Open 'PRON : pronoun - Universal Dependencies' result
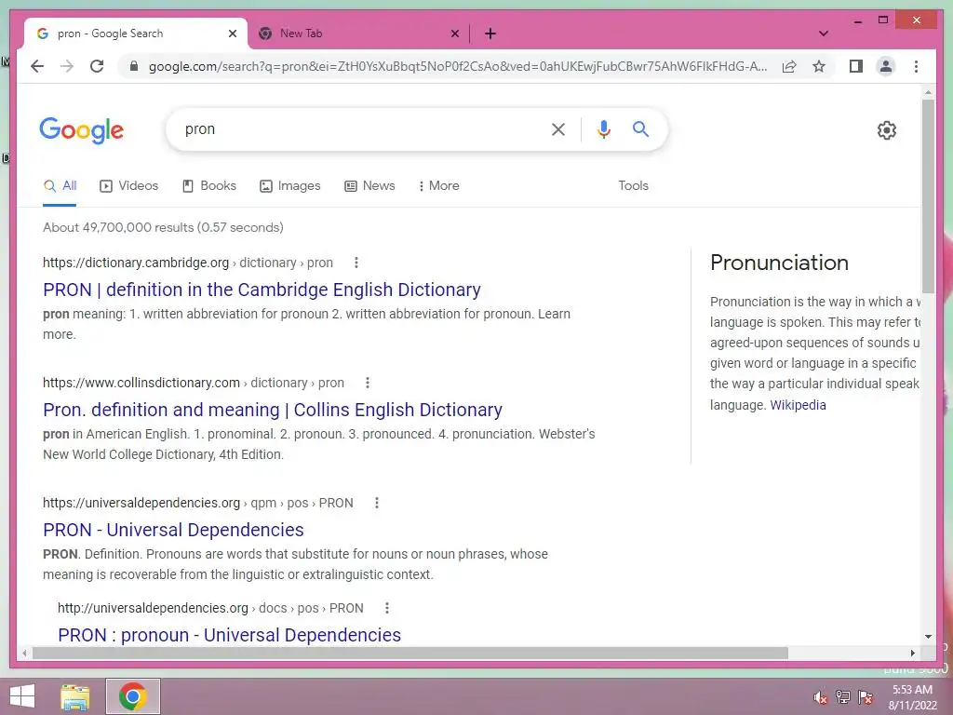Screen dimensions: 953x715 (x=229, y=635)
